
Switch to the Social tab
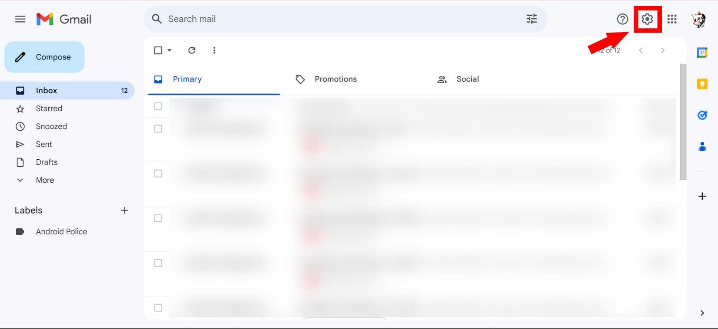point(467,79)
